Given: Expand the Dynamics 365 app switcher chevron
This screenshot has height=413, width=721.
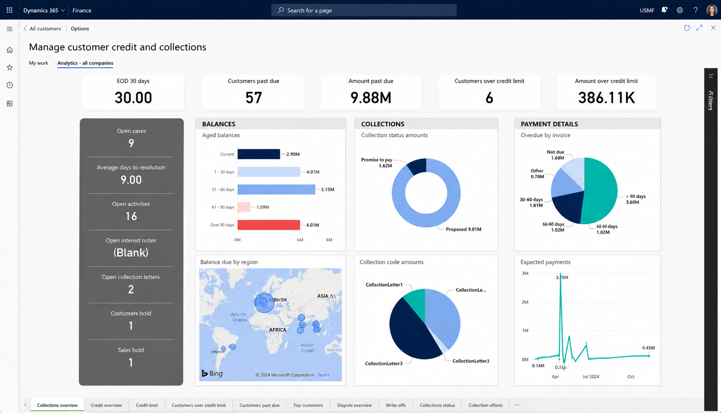Looking at the screenshot, I should click(x=63, y=10).
